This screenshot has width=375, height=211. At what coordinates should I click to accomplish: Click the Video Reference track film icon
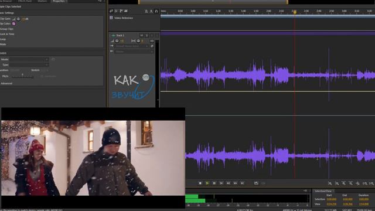coord(111,18)
